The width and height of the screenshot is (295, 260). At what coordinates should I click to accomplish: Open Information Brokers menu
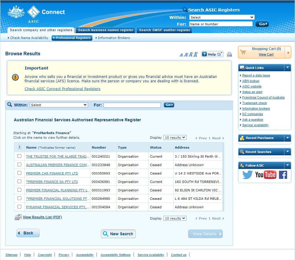pyautogui.click(x=113, y=38)
